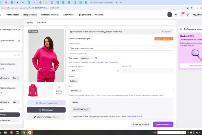The image size is (202, 135).
Task: Clear the Артикул продавца field with its x icon
Action: [x=118, y=71]
